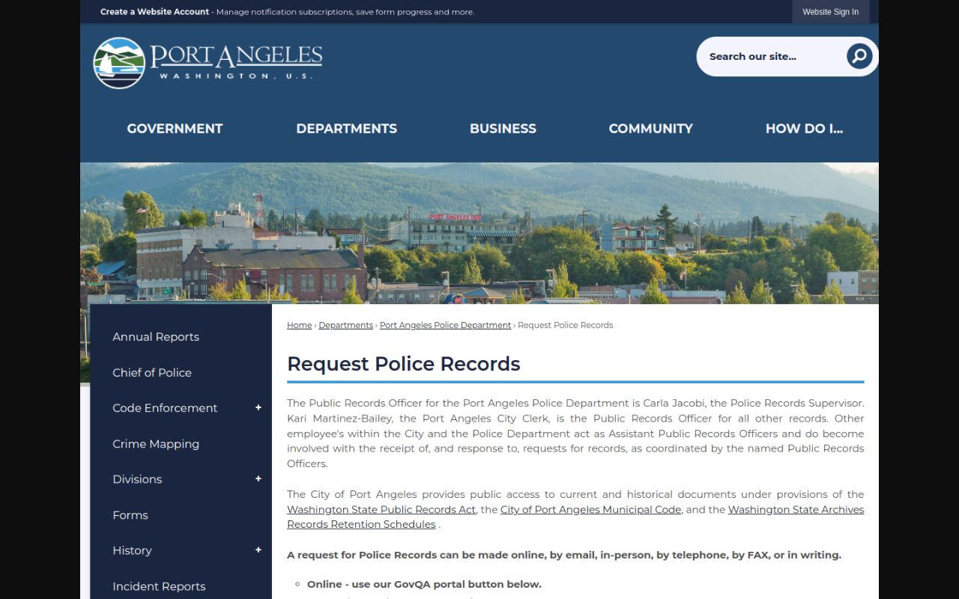The height and width of the screenshot is (599, 959).
Task: Click the Request Police Records heading
Action: tap(403, 364)
